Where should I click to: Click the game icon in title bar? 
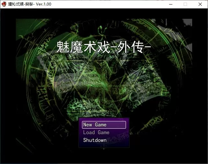4,4
